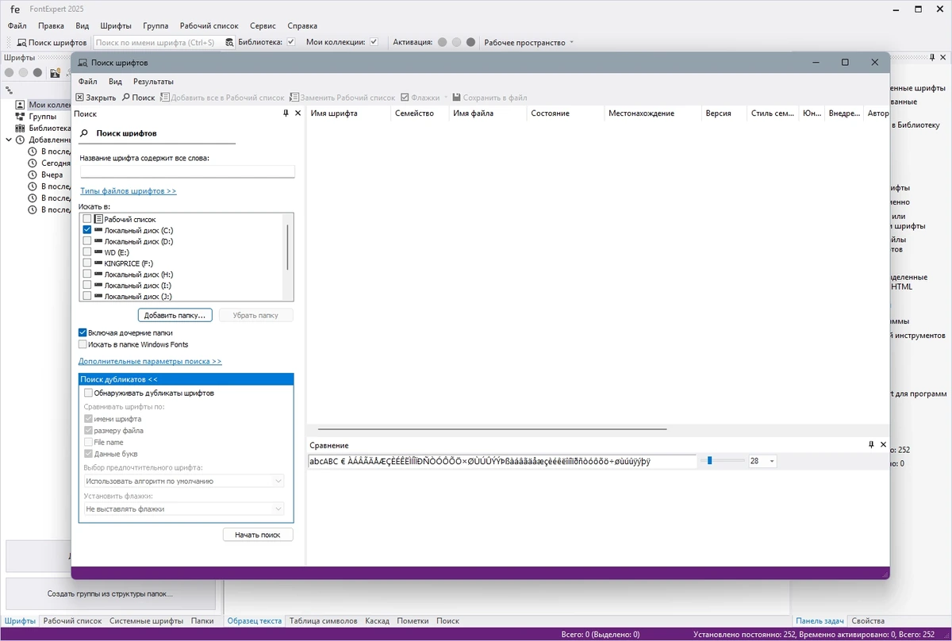This screenshot has height=641, width=952.
Task: Enable Искать в папке Windows Fonts
Action: point(83,344)
